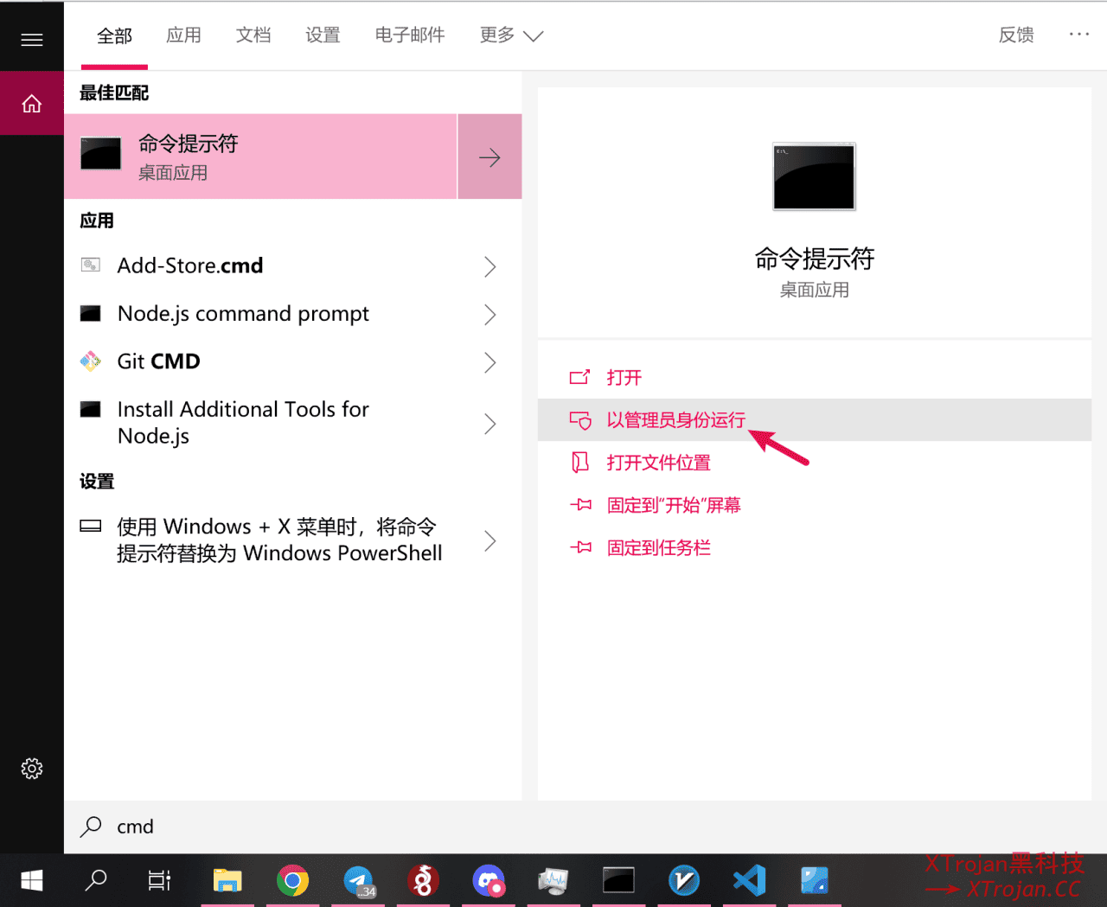Viewport: 1107px width, 907px height.
Task: Switch to the 电子邮件 tab
Action: (x=410, y=35)
